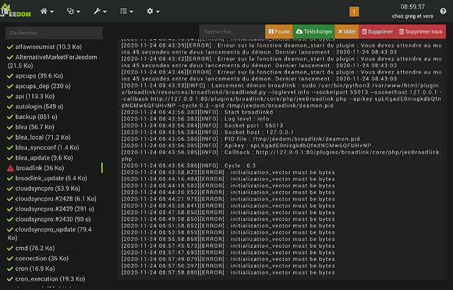This screenshot has height=290, width=453.
Task: Open the Home menu house icon
Action: point(47,12)
